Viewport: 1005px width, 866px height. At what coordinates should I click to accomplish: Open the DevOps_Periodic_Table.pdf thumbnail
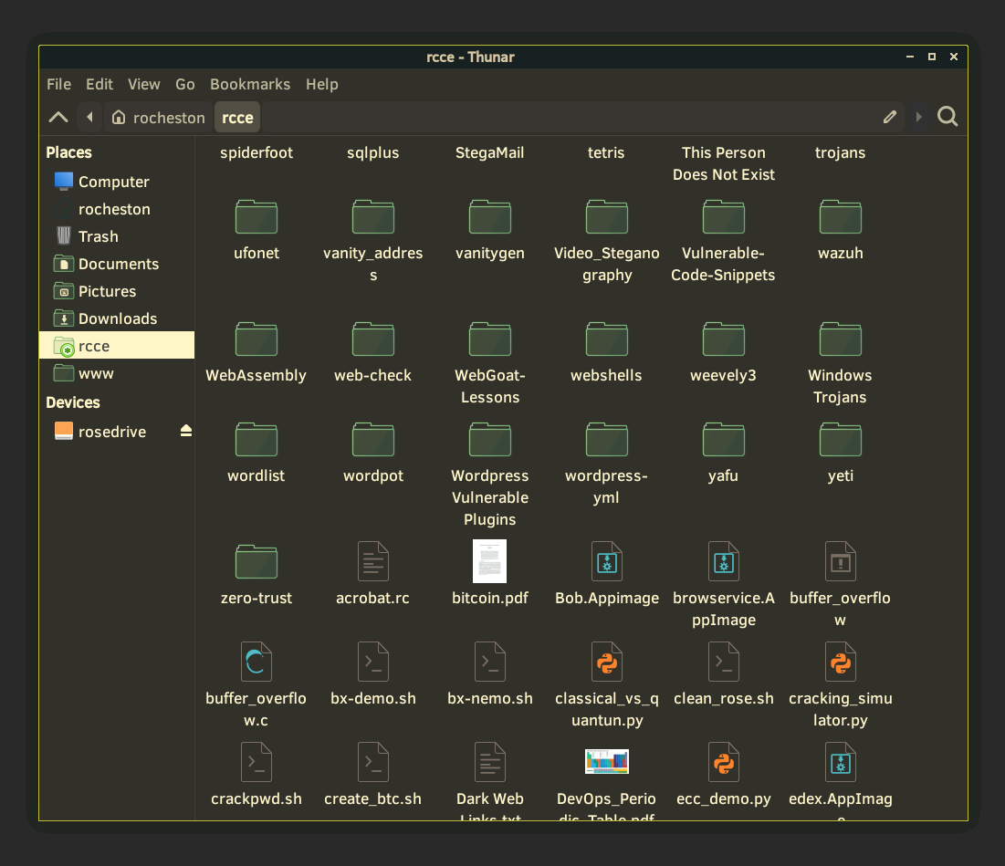point(607,762)
